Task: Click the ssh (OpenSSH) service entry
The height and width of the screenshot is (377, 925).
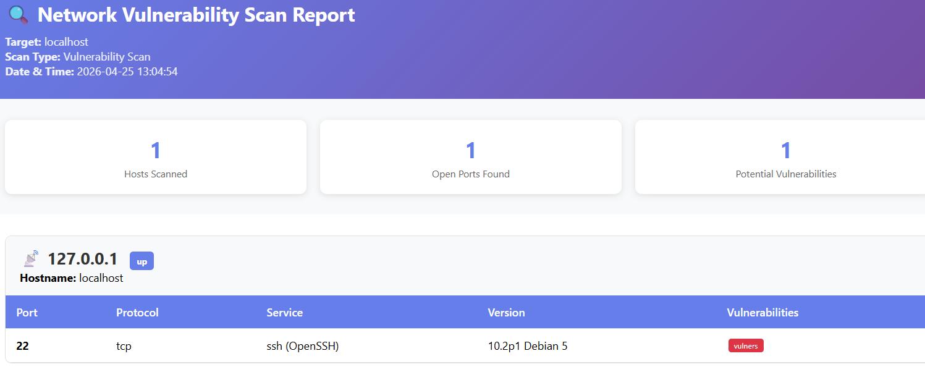Action: [x=302, y=346]
